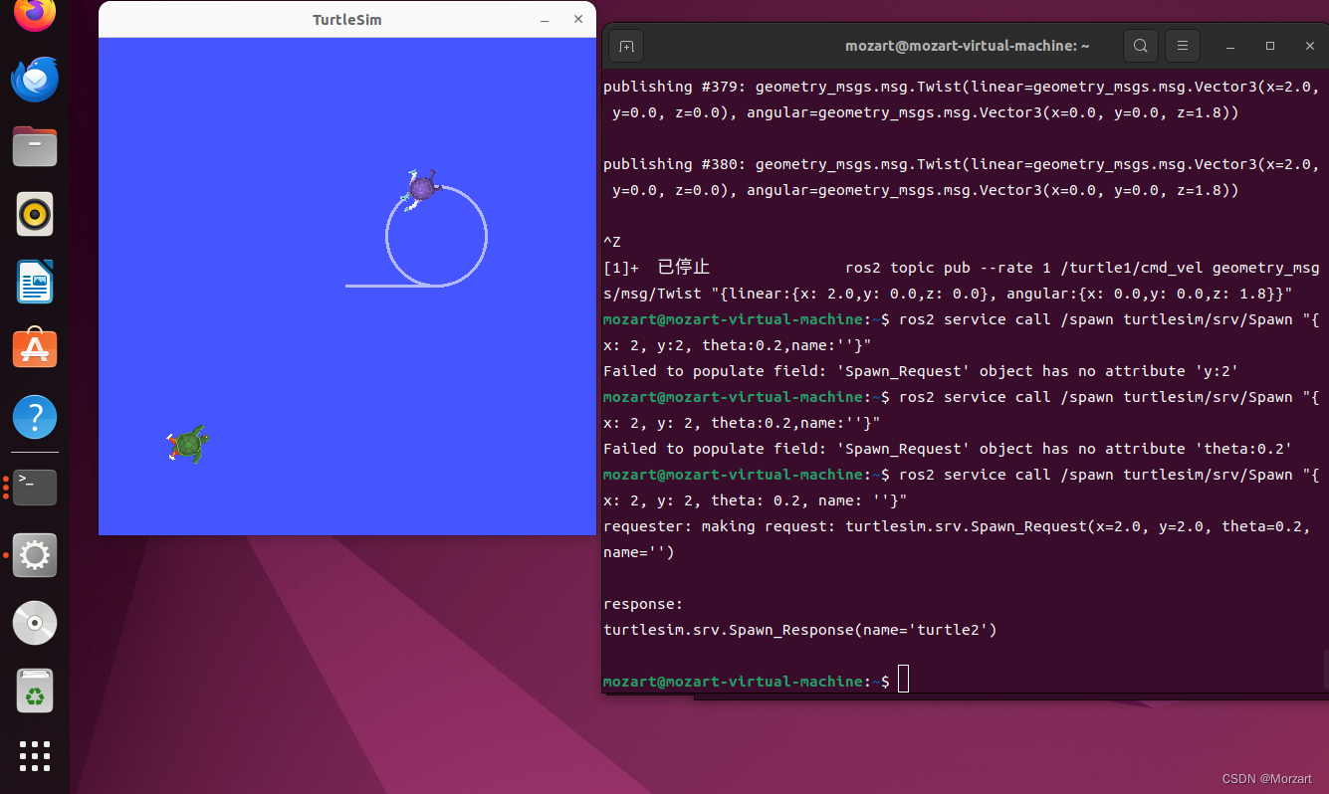The height and width of the screenshot is (794, 1329).
Task: Click the TurtleSim title bar text
Action: click(347, 20)
